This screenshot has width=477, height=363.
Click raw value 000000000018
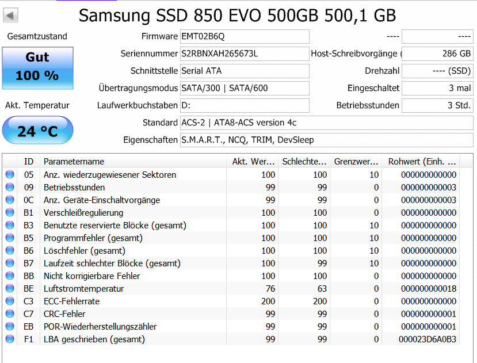coord(429,288)
